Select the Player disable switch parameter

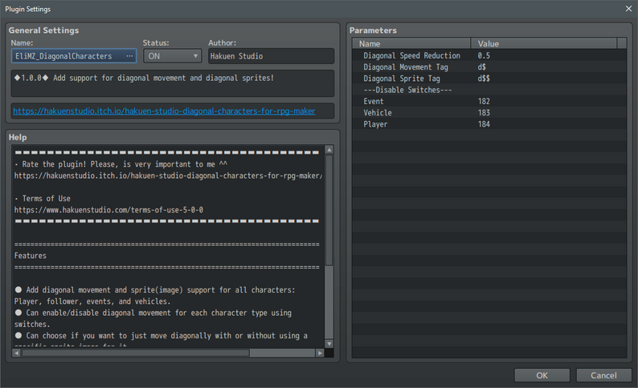click(x=375, y=124)
